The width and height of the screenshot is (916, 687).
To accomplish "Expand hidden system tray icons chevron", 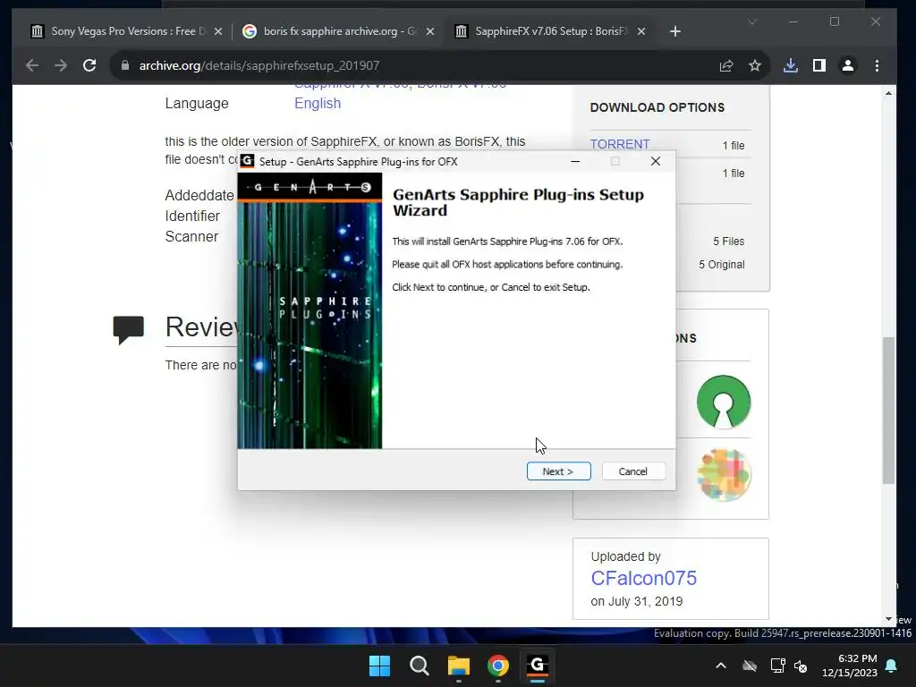I will 721,666.
